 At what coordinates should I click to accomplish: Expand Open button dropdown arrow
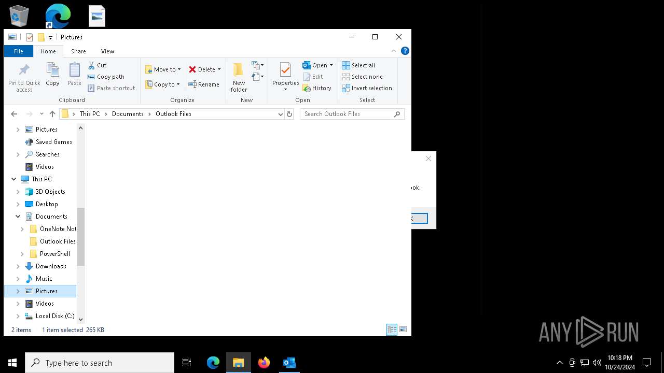tap(331, 65)
